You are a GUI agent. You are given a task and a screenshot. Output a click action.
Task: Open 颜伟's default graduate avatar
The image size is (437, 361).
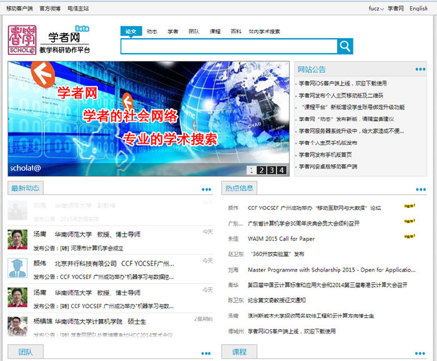(x=17, y=268)
